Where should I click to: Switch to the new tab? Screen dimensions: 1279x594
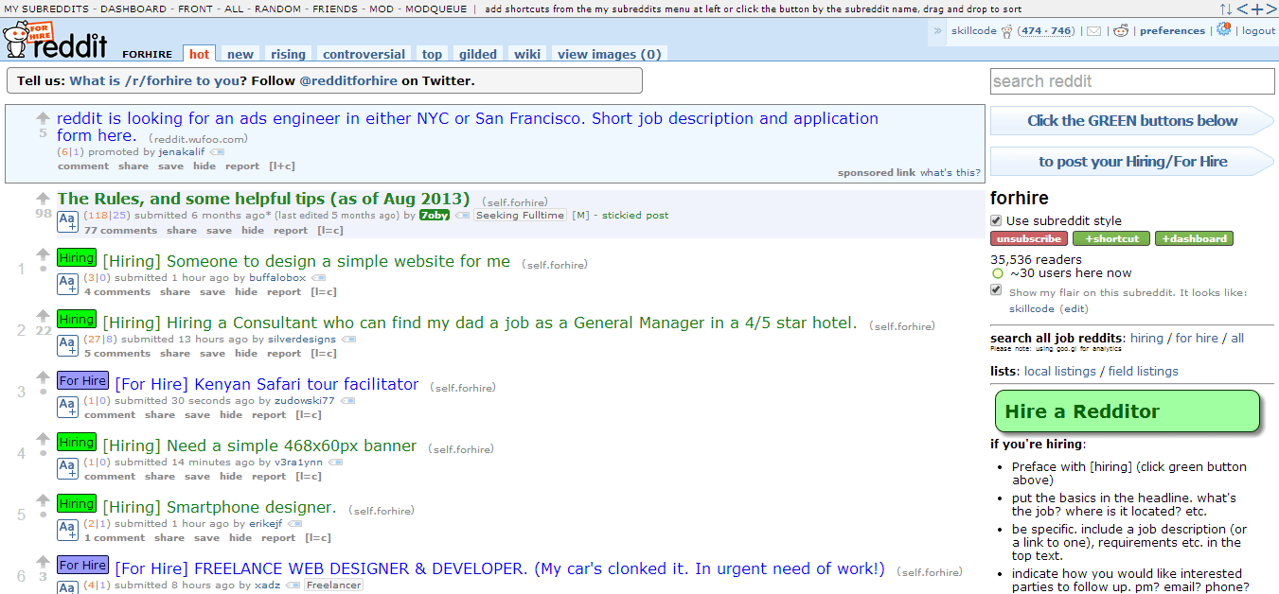240,54
